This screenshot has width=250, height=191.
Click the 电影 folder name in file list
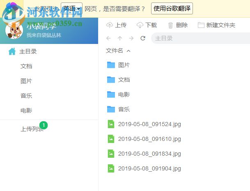click(124, 94)
